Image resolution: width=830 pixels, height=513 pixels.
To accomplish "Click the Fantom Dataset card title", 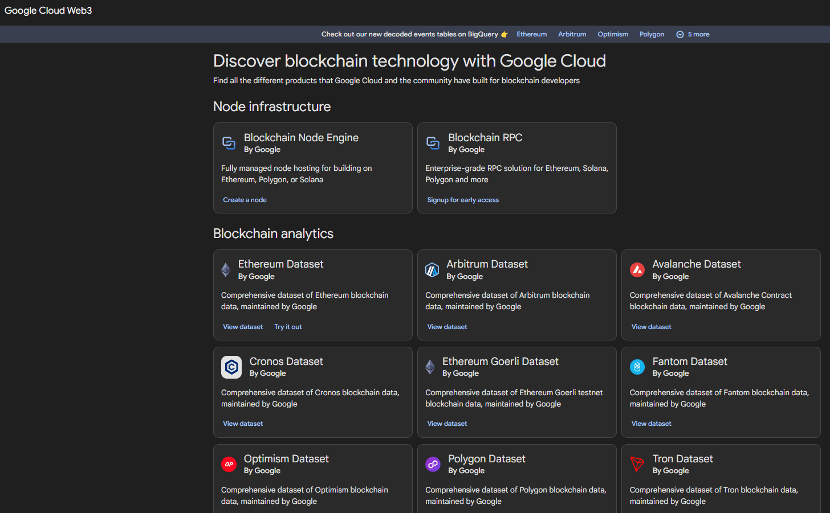I will 690,362.
